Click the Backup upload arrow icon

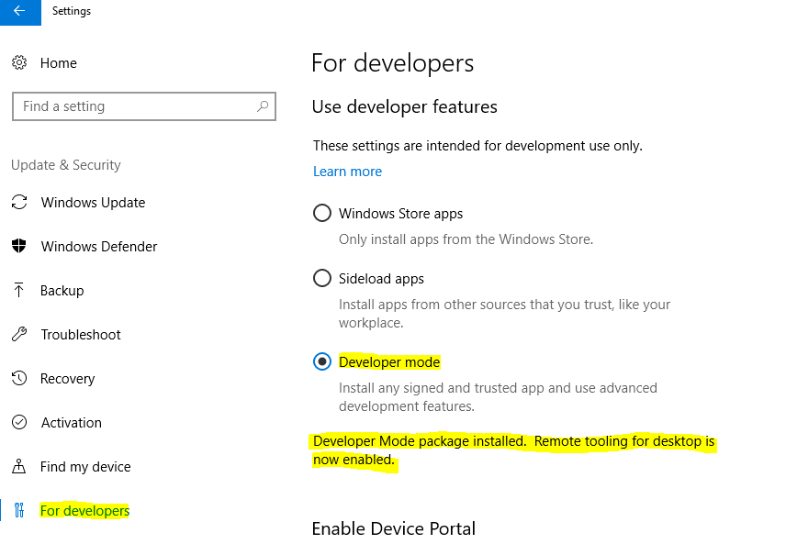coord(19,290)
